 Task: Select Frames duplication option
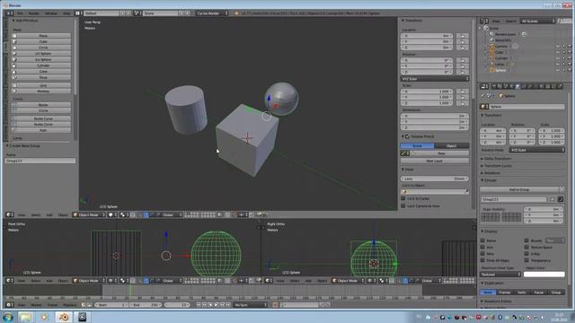click(505, 292)
